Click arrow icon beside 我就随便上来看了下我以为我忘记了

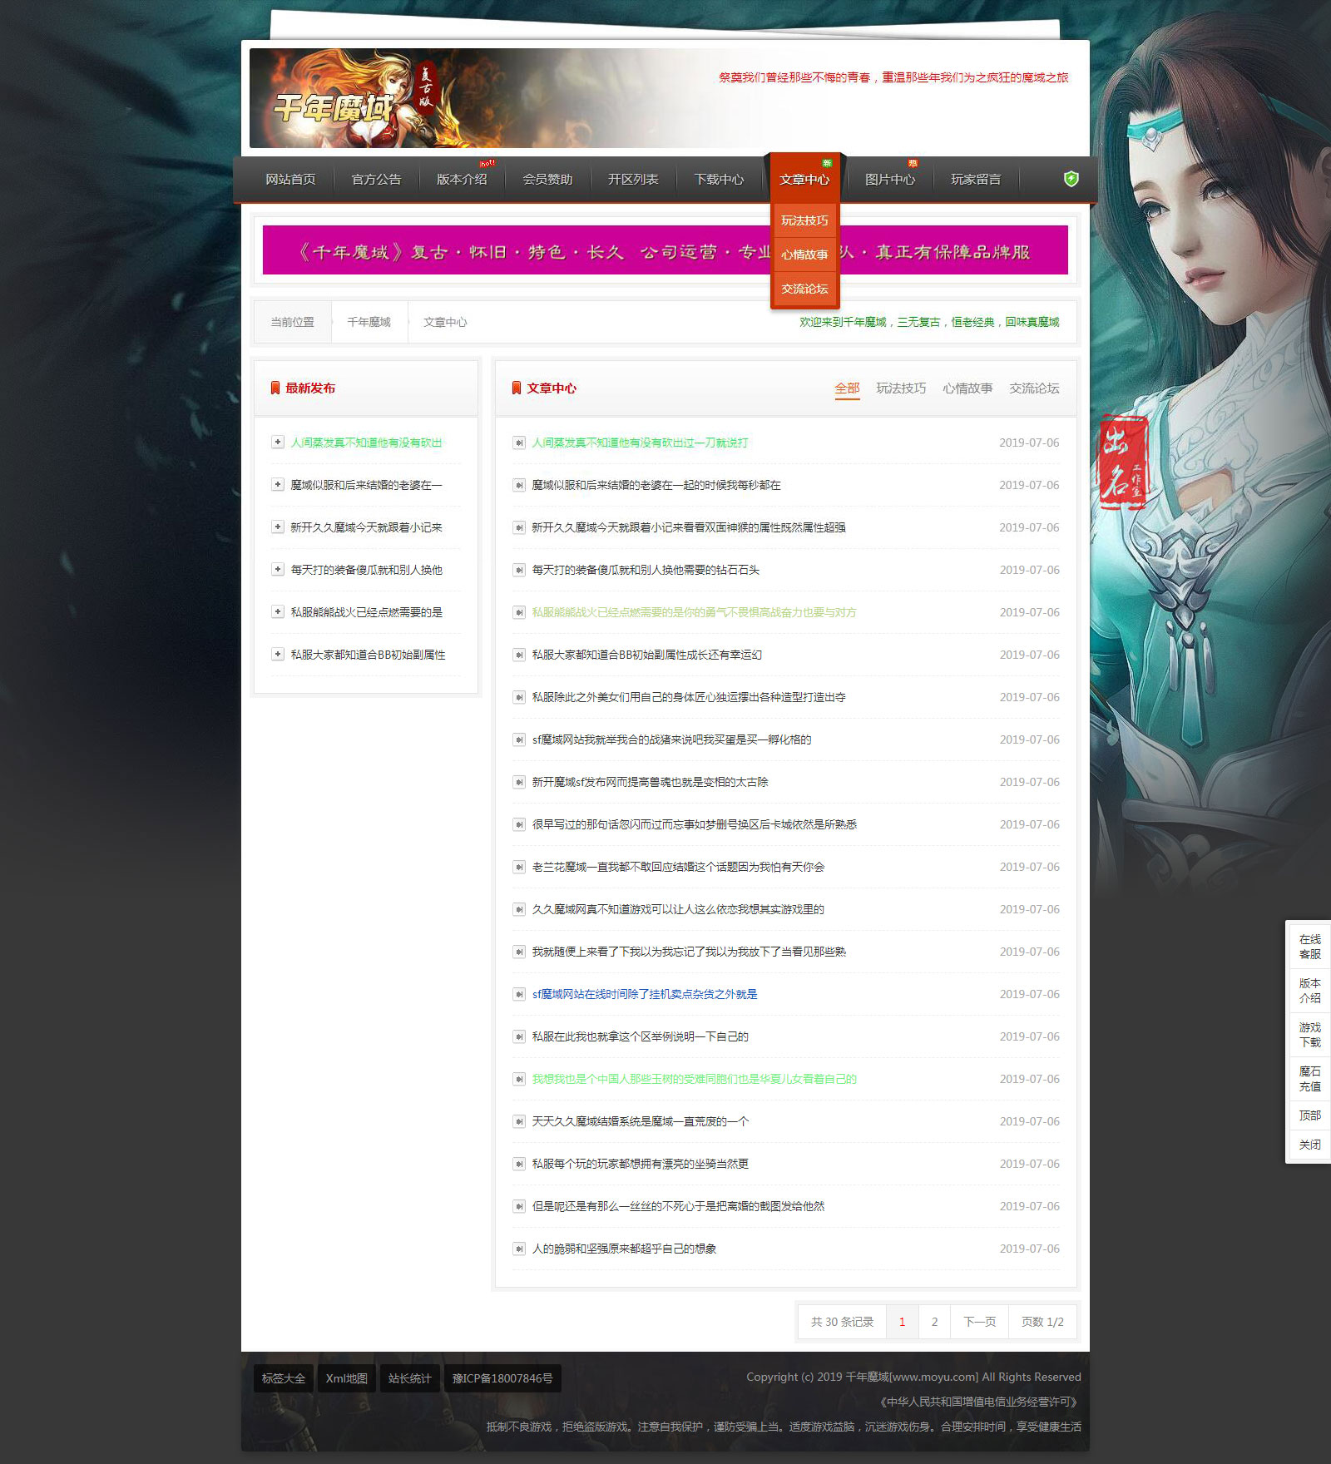(x=519, y=952)
